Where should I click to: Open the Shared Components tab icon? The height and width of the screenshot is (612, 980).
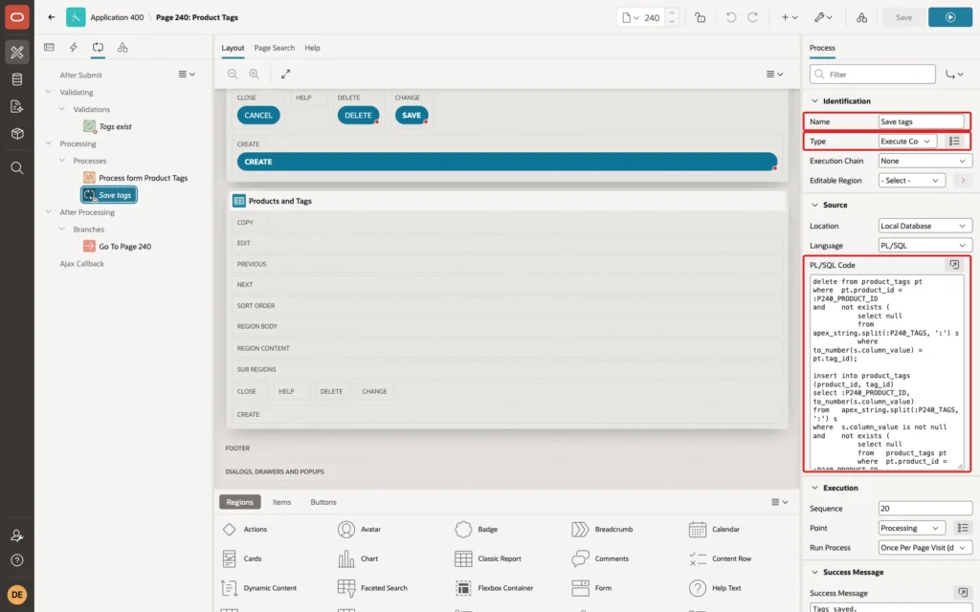pyautogui.click(x=122, y=47)
